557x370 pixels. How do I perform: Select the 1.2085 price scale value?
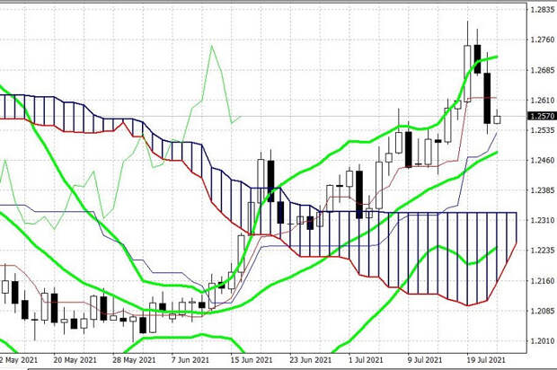point(542,311)
